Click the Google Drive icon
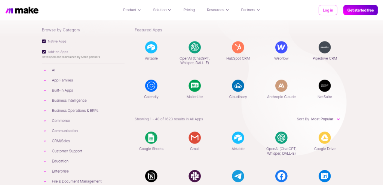 pyautogui.click(x=325, y=138)
